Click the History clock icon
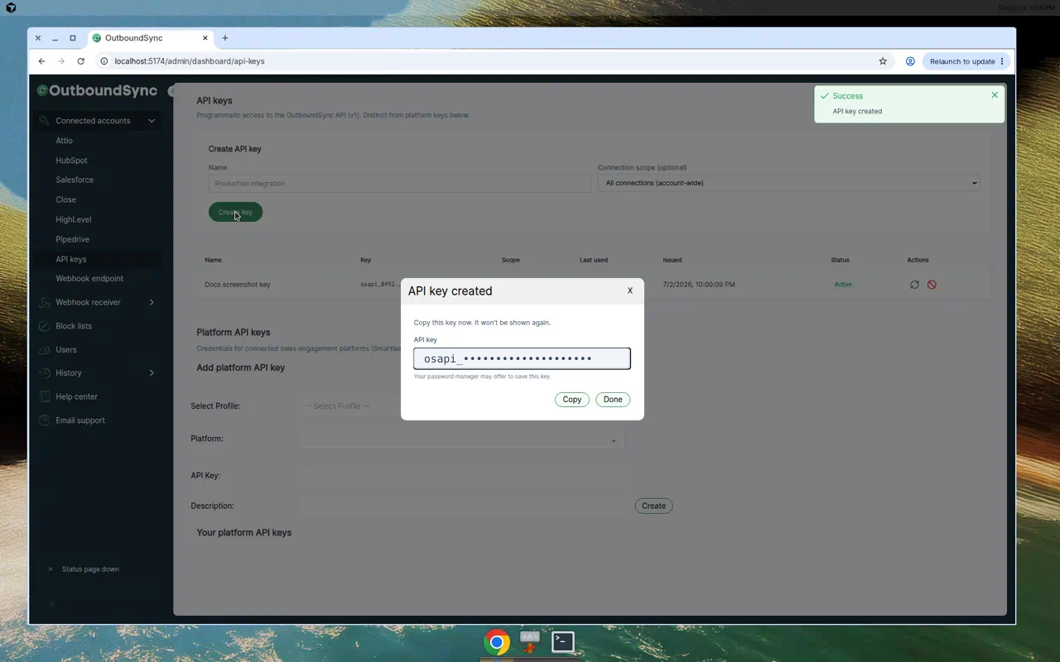Viewport: 1060px width, 662px height. click(44, 373)
